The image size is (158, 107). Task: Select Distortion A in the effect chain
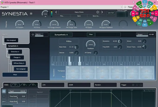[x=15, y=52]
